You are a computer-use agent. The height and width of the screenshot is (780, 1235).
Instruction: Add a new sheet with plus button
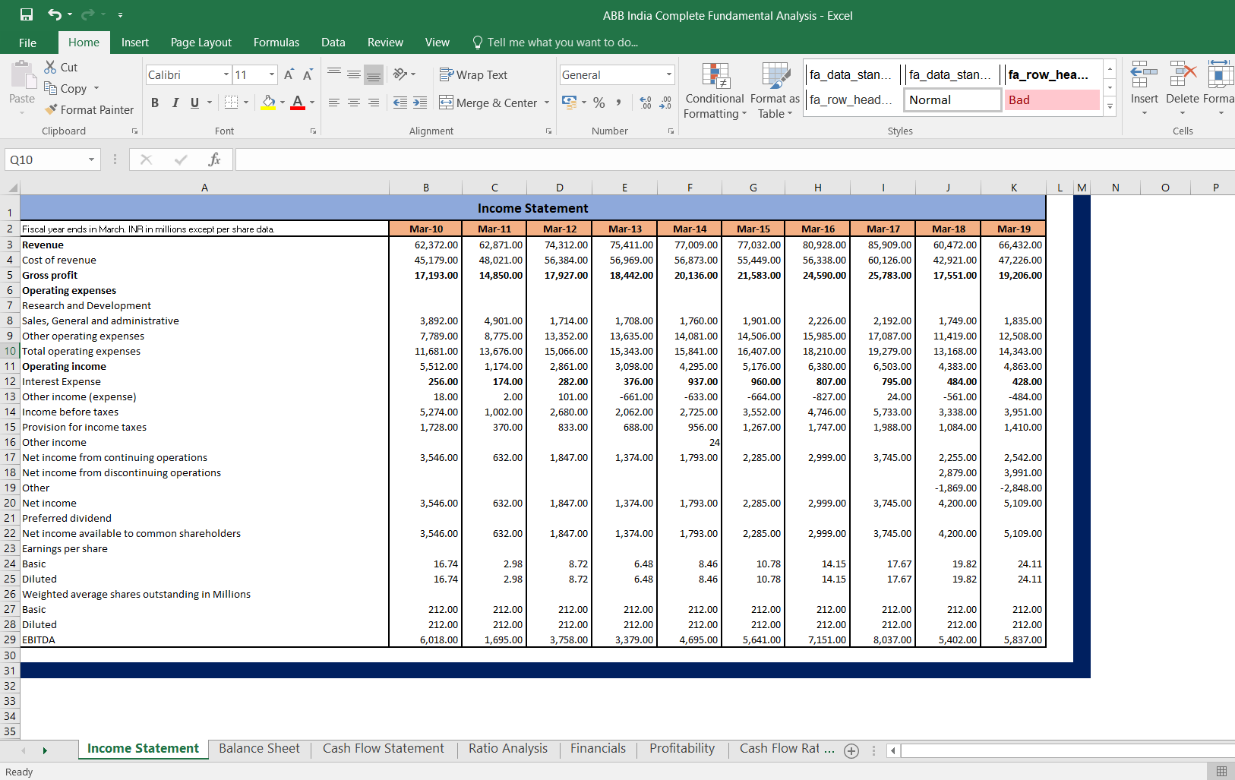(x=851, y=751)
